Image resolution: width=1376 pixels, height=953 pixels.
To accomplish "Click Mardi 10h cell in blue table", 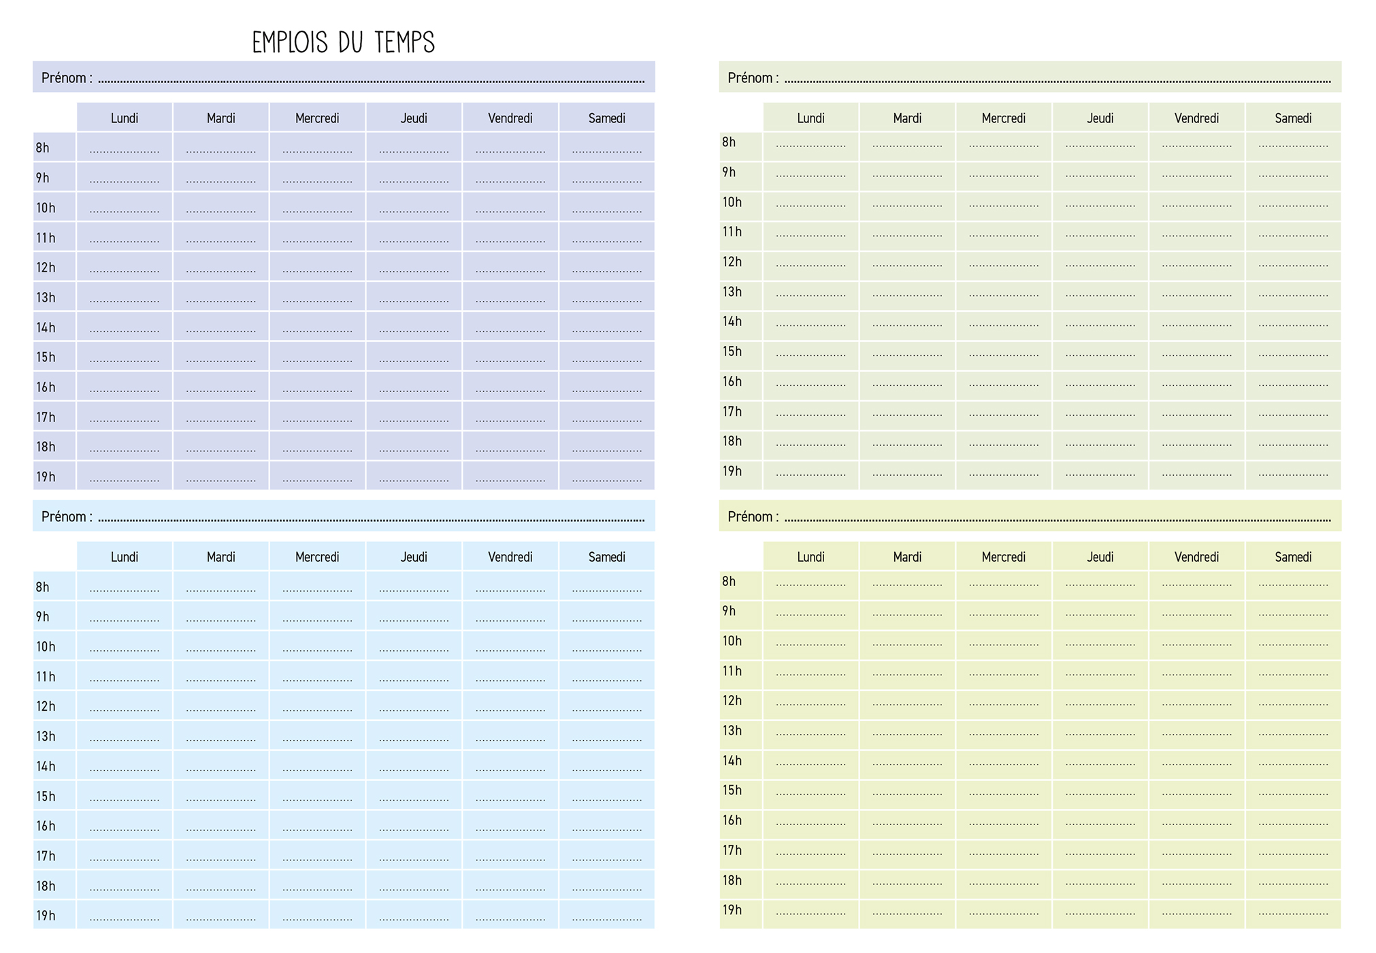I will pos(221,647).
